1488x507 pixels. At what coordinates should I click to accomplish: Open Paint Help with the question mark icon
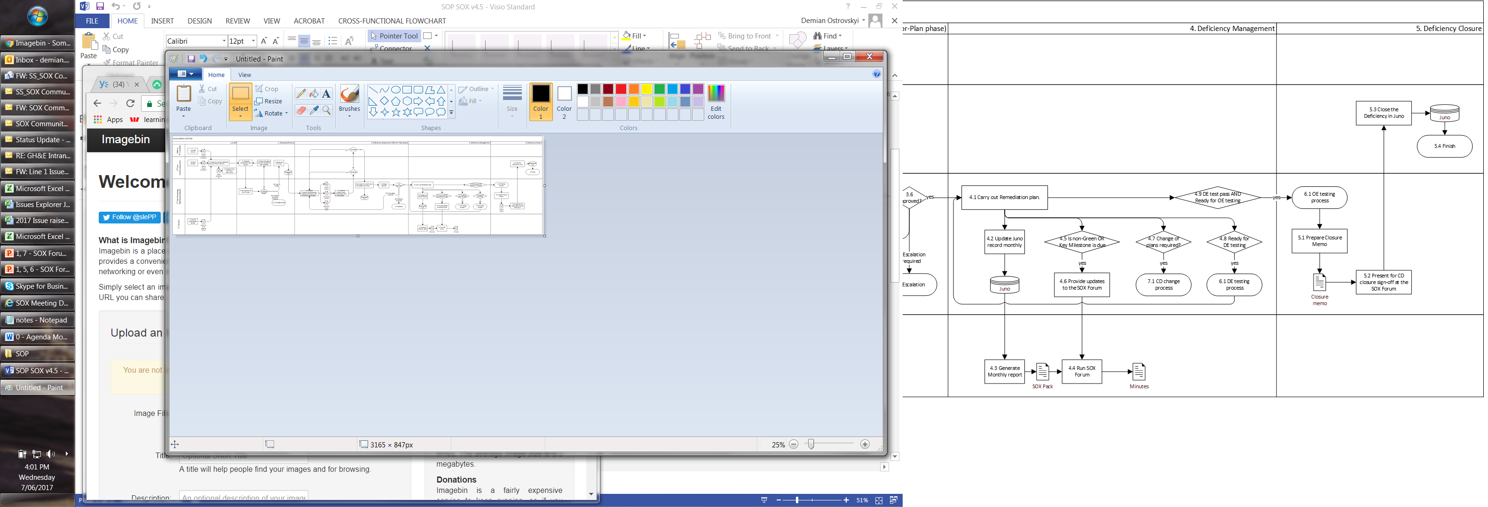click(x=876, y=74)
